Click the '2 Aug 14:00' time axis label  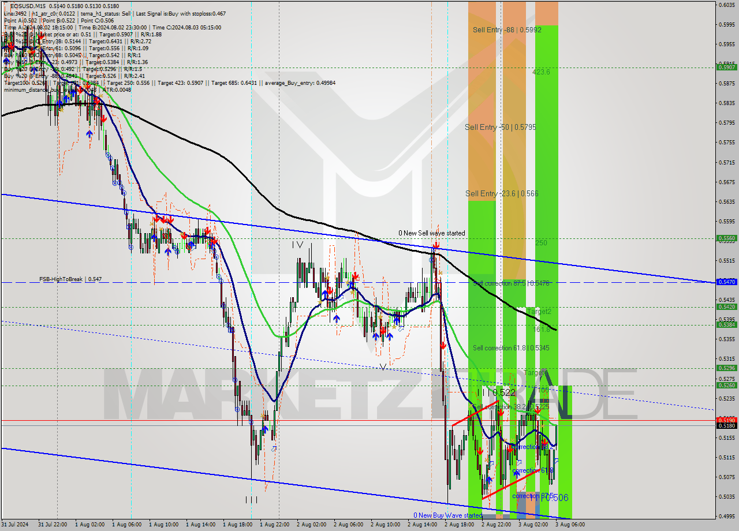(422, 525)
